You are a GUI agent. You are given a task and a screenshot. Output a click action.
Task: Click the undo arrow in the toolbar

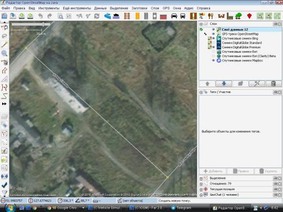[40, 16]
